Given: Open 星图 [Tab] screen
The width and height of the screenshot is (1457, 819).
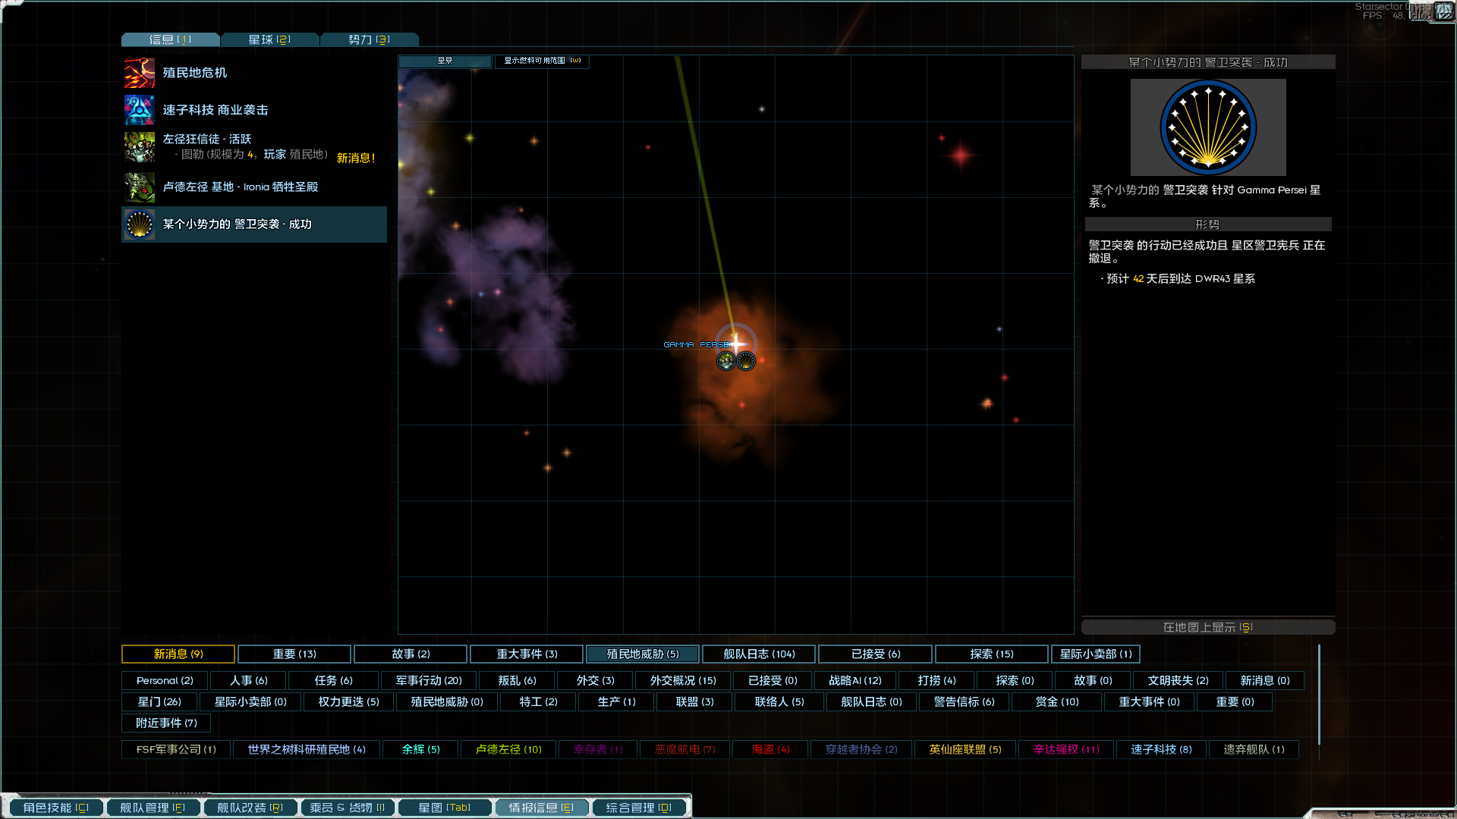Looking at the screenshot, I should 444,808.
